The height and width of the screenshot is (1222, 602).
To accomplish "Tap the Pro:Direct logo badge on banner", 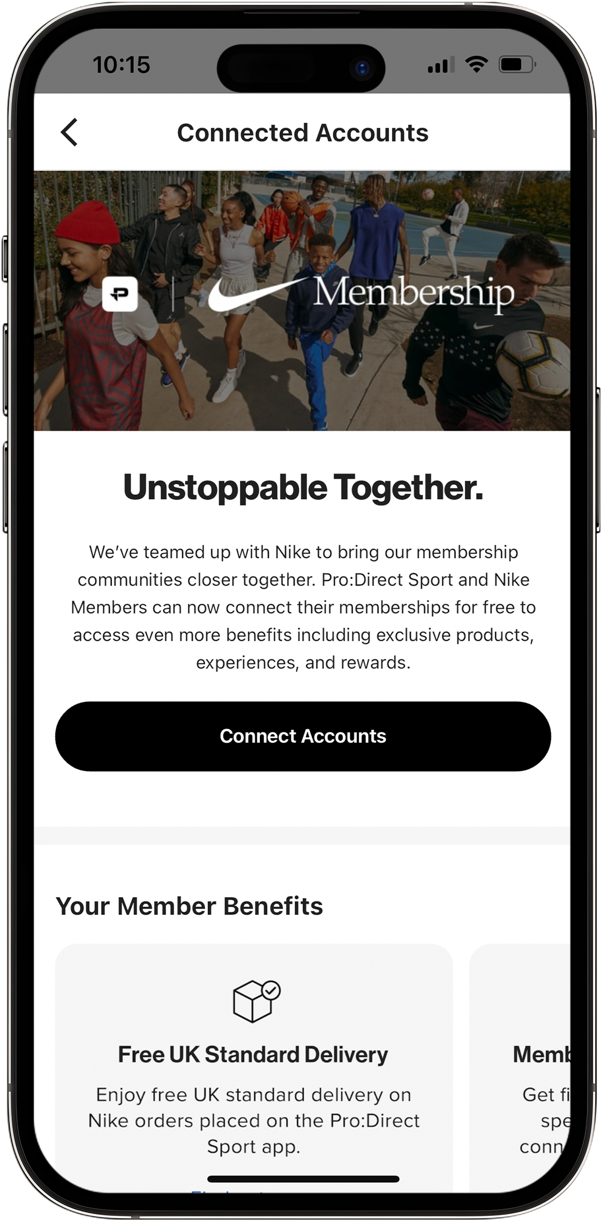I will pos(120,294).
